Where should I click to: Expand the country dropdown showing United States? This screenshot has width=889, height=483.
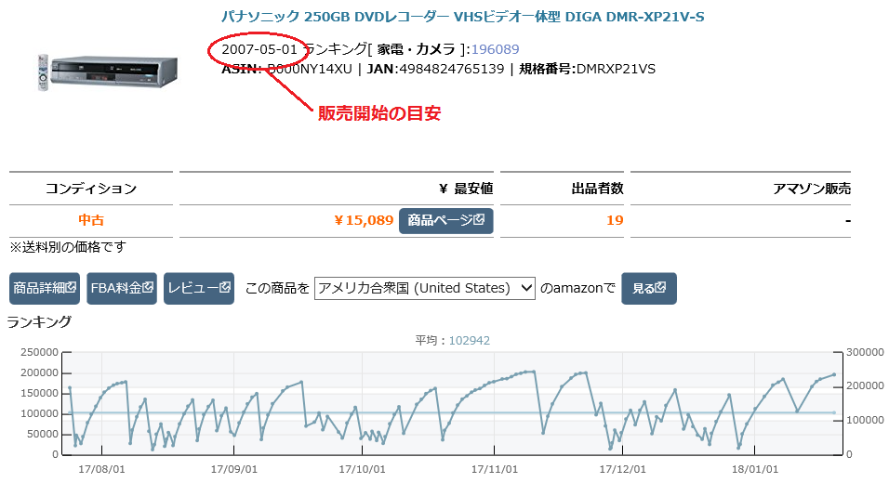[x=425, y=288]
